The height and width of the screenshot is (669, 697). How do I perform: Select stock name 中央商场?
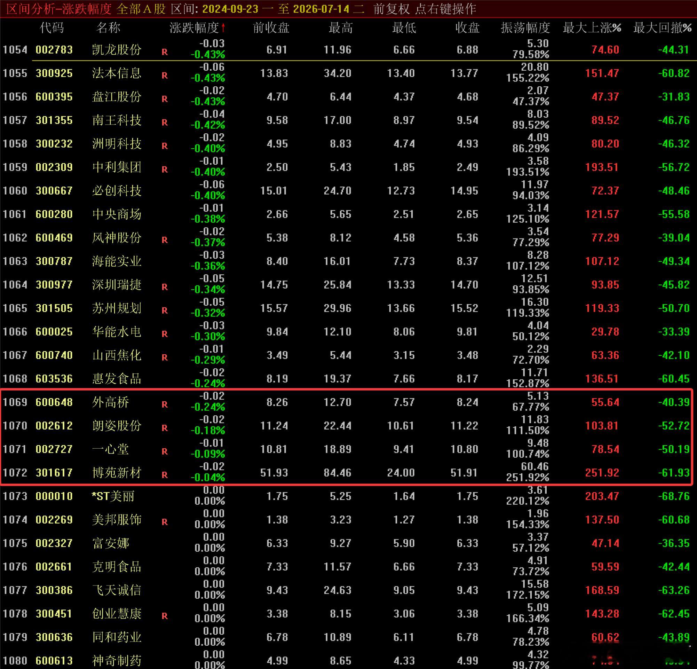117,214
